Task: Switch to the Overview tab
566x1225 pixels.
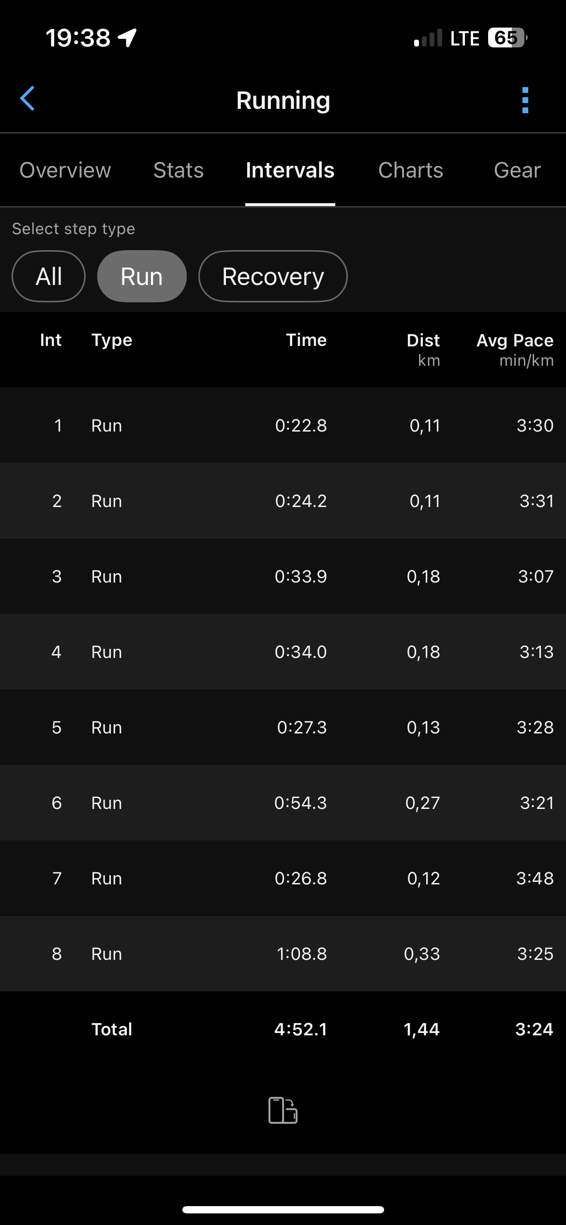Action: click(65, 170)
